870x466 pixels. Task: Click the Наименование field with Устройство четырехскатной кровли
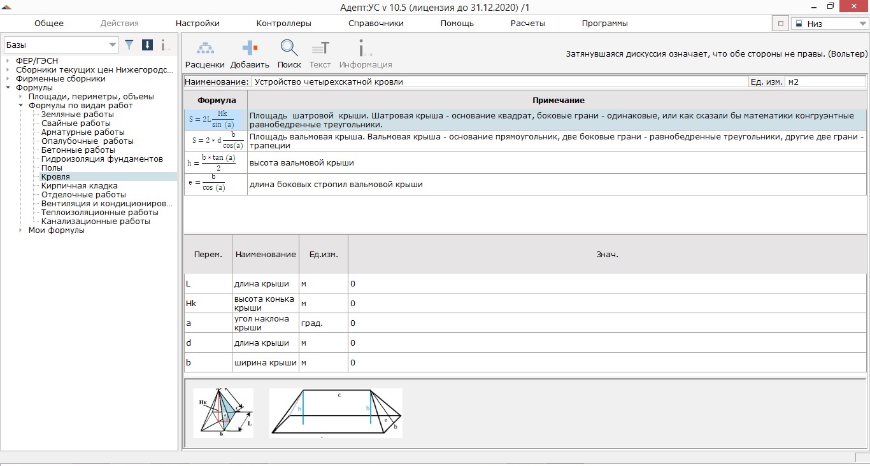point(499,82)
